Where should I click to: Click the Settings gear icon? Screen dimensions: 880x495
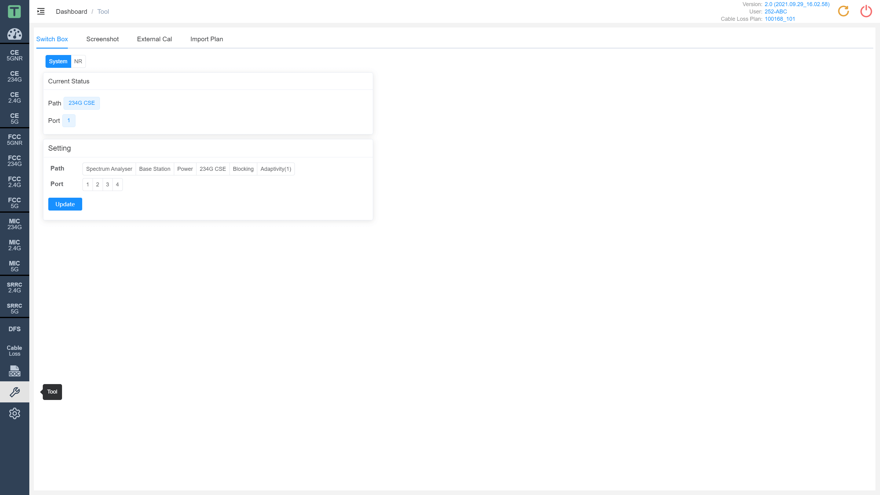point(14,413)
